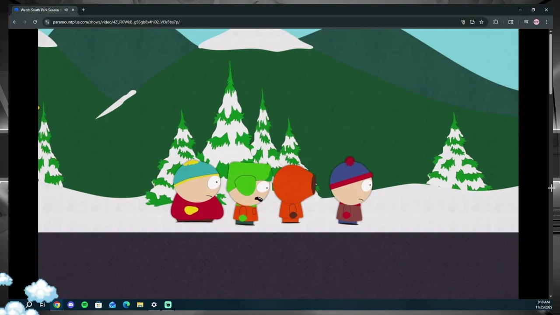Open a new browser tab
The height and width of the screenshot is (315, 560).
point(83,10)
